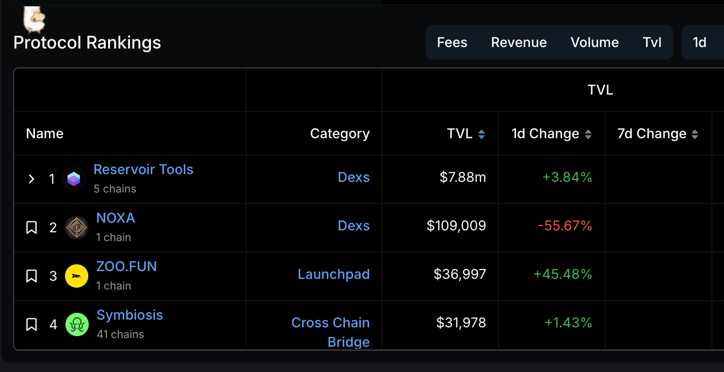Switch to the Volume tab
The image size is (724, 372).
pyautogui.click(x=595, y=43)
